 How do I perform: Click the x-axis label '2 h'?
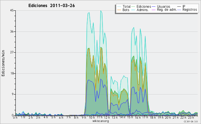[x=30, y=117]
